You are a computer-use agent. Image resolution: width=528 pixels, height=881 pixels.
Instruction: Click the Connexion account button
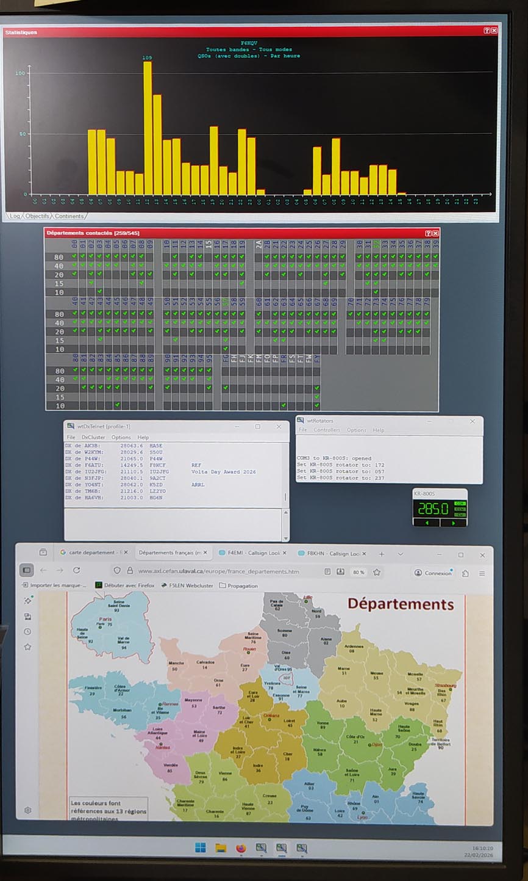coord(433,573)
